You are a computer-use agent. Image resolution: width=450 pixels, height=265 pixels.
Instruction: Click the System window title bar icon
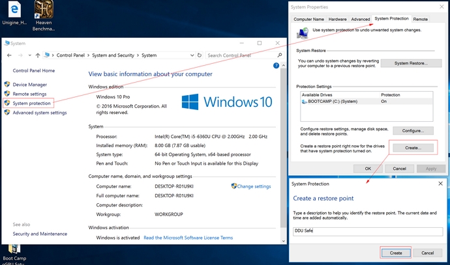pos(7,43)
